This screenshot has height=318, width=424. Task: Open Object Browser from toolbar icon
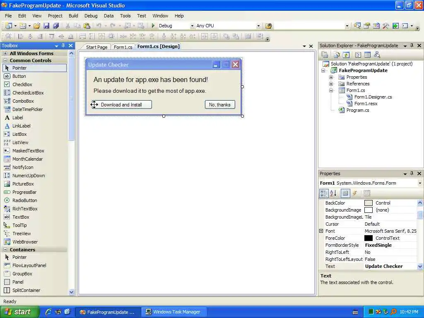(x=376, y=26)
